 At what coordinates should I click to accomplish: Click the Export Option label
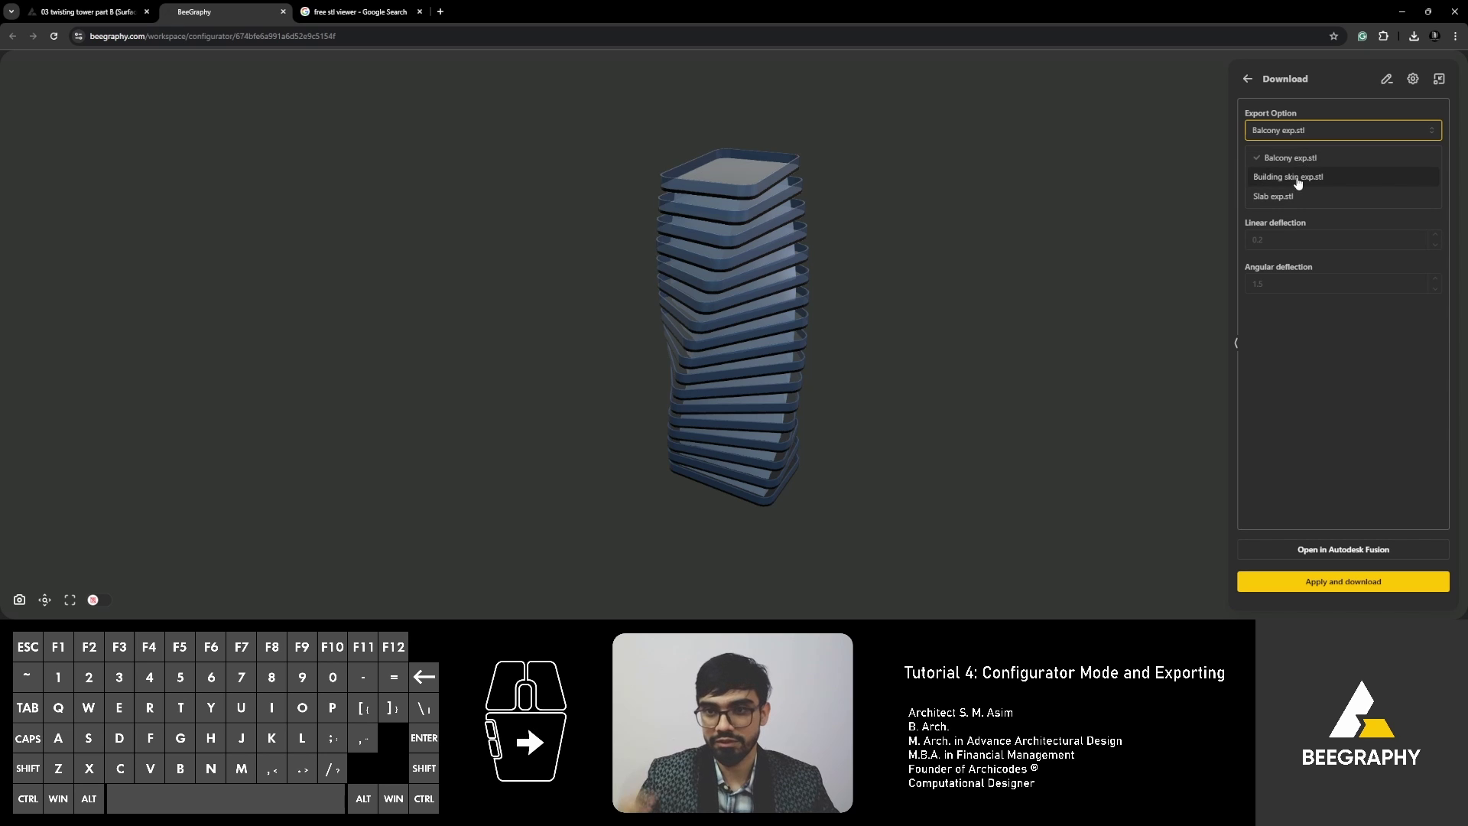click(1270, 113)
